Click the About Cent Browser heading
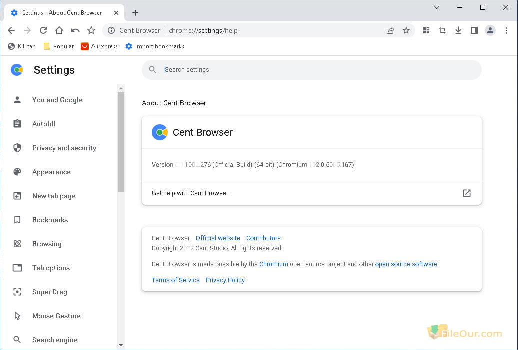This screenshot has width=518, height=350. (174, 103)
